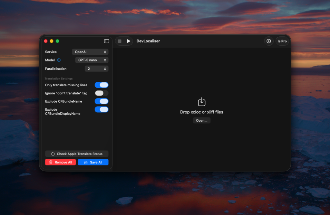Click the file drop arrow icon
This screenshot has width=330, height=215.
(x=201, y=102)
